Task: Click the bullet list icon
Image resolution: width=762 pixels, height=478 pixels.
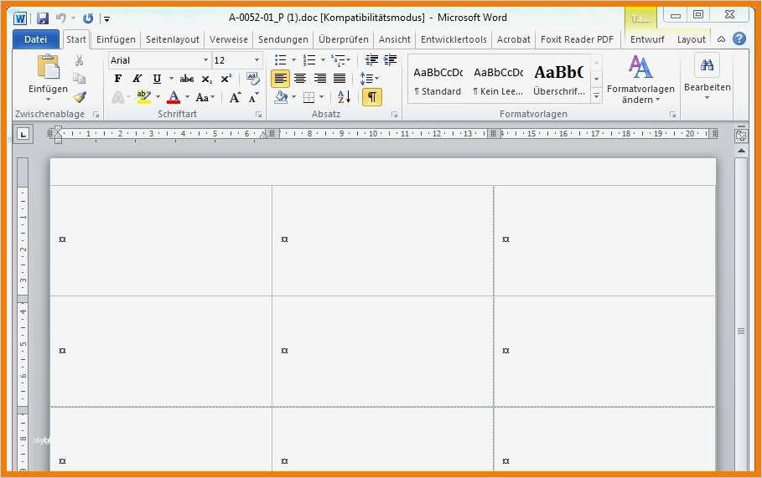Action: pyautogui.click(x=280, y=60)
